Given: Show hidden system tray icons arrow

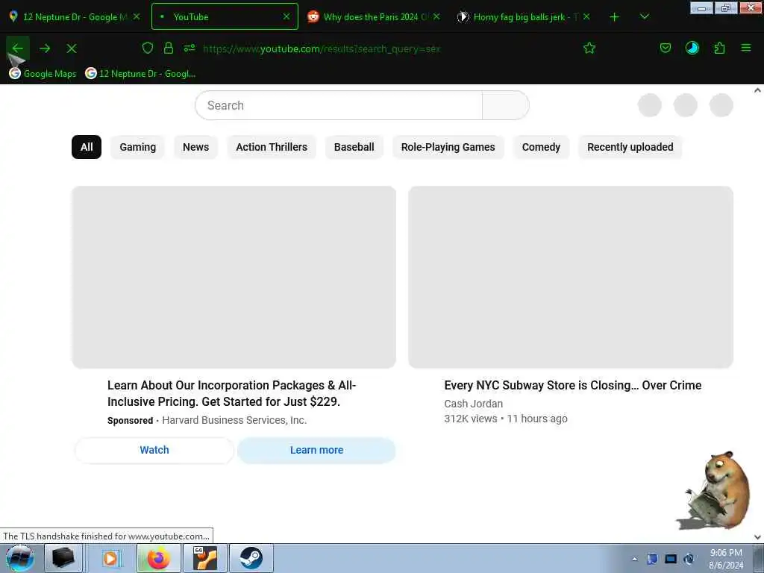Looking at the screenshot, I should [x=634, y=559].
